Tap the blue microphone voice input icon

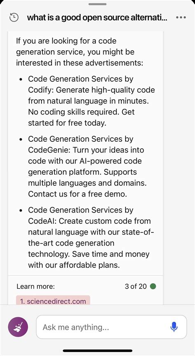[174, 327]
